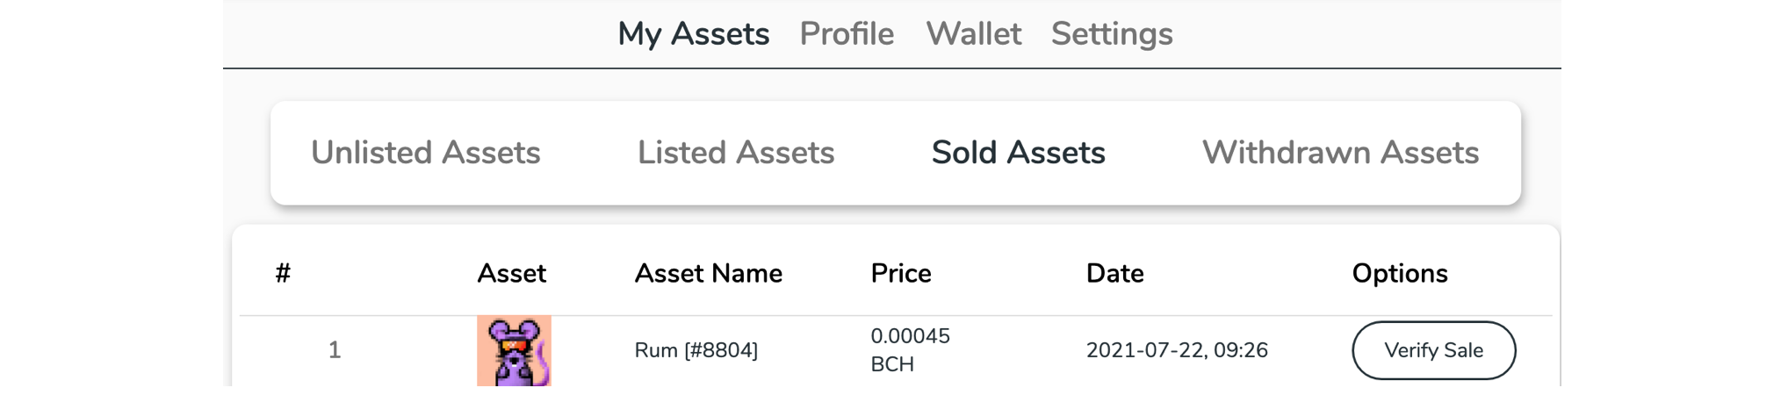Viewport: 1788px width, 395px height.
Task: Open the purple mouse asset thumbnail
Action: click(514, 351)
